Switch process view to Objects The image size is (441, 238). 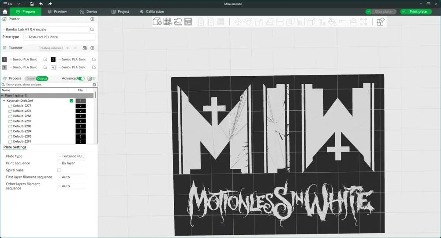[42, 78]
